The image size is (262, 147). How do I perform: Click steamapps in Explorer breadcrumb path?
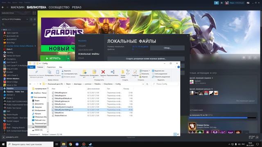(x=78, y=84)
